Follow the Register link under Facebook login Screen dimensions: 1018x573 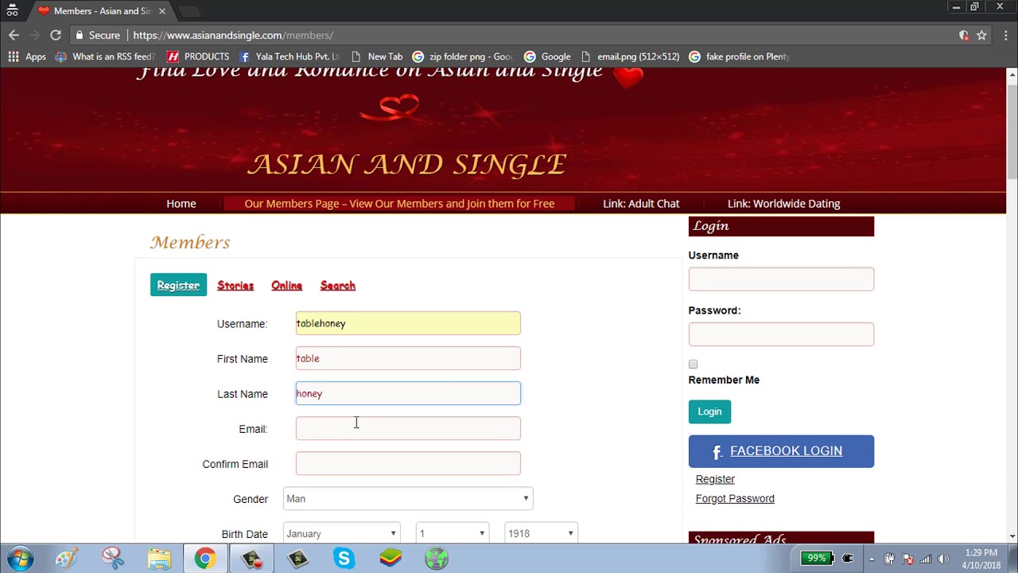click(715, 479)
